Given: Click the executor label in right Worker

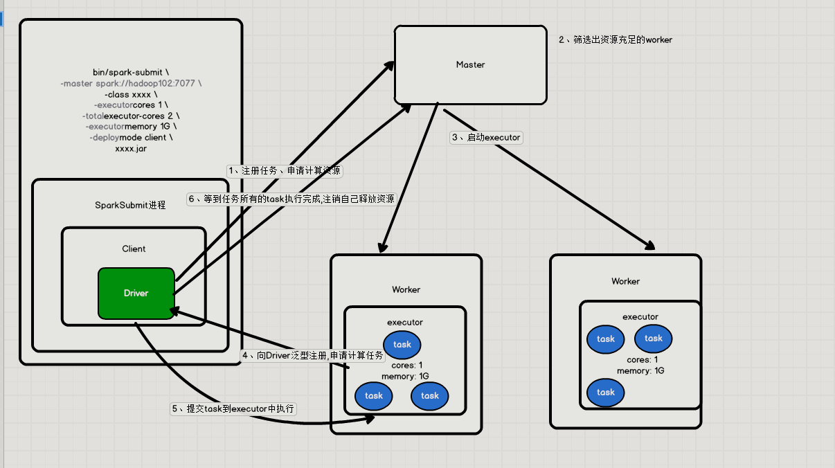Looking at the screenshot, I should 640,316.
